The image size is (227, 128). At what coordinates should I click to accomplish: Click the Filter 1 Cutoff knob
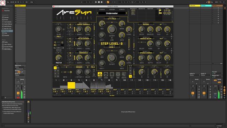click(112, 30)
